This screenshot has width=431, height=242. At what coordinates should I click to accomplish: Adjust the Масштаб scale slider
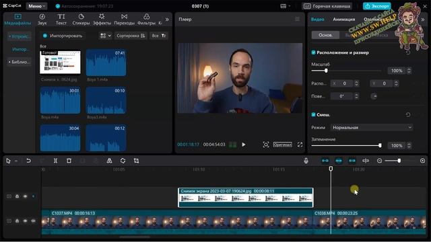(326, 71)
